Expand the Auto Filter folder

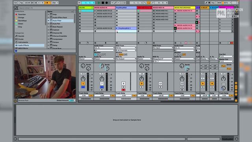point(48,21)
